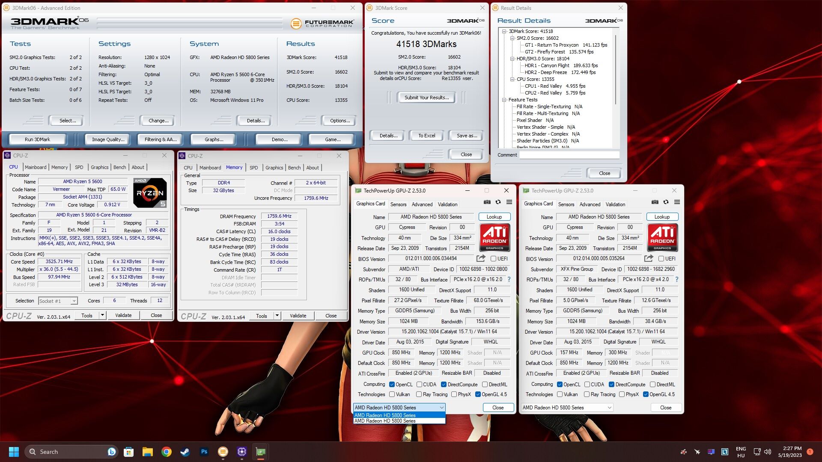Open File Explorer from taskbar
Screen dimensions: 822x462
[148, 452]
